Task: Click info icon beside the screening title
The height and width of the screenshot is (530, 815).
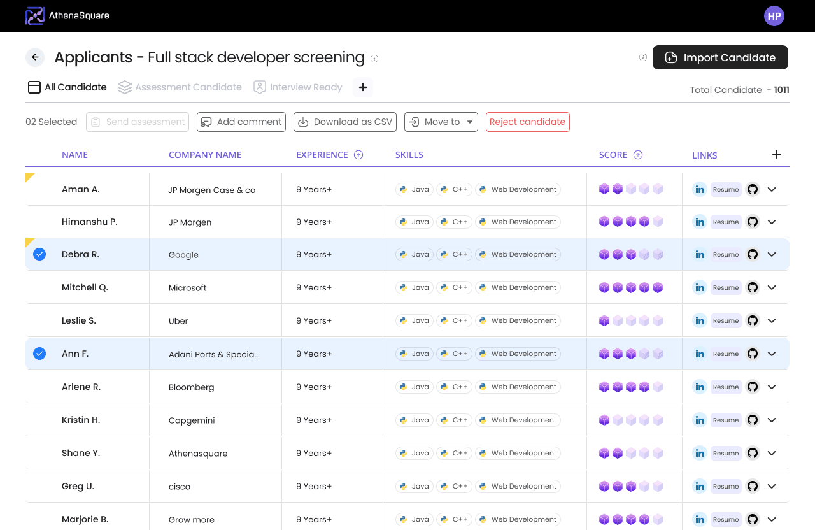Action: tap(374, 59)
